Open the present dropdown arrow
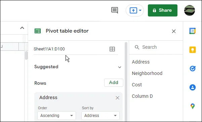Screen dimensions: 202x122 click(x=140, y=10)
